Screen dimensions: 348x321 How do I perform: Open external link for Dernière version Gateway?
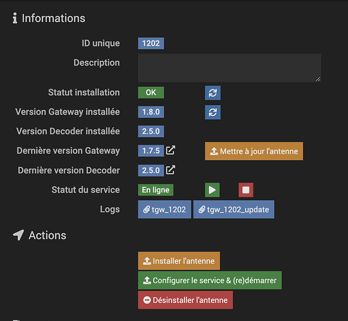pyautogui.click(x=170, y=151)
